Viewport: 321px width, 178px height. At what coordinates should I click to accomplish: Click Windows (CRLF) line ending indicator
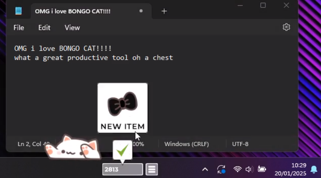pos(186,144)
